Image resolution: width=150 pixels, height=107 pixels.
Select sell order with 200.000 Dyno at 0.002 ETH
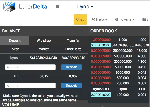pos(119,83)
